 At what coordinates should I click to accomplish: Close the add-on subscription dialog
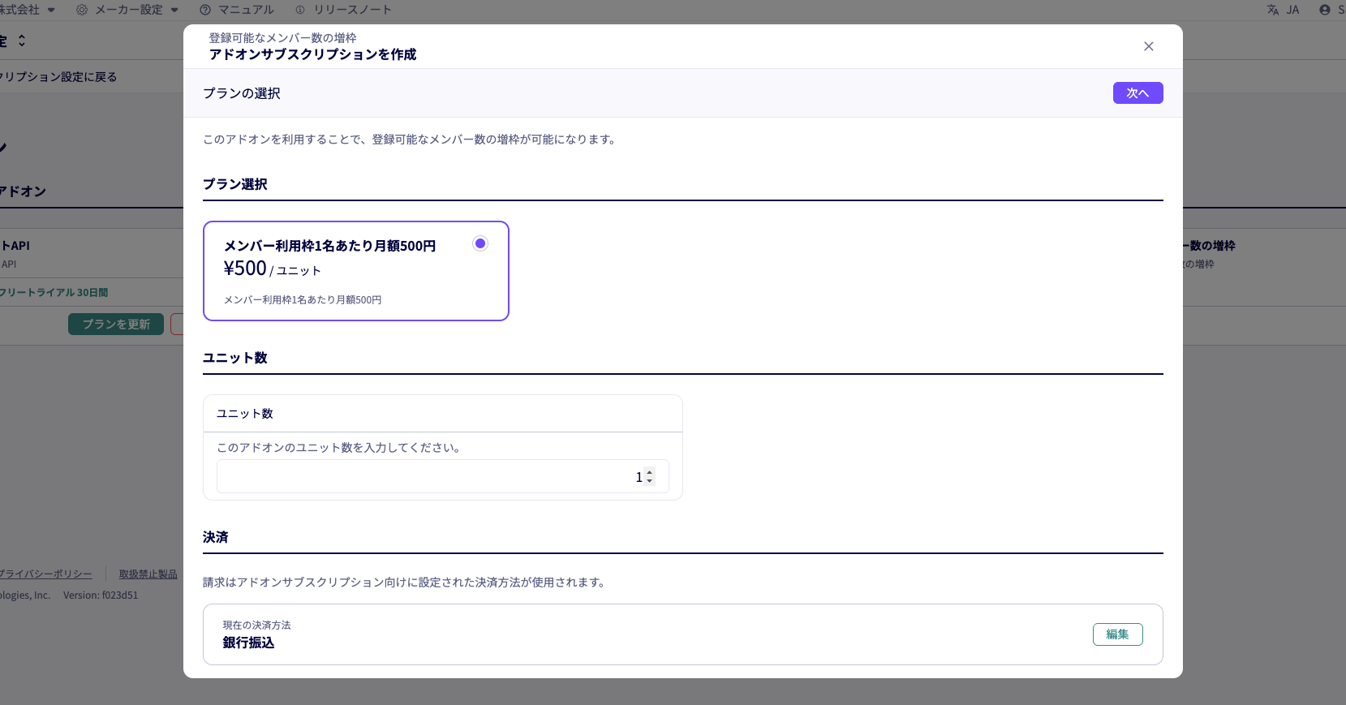point(1148,46)
